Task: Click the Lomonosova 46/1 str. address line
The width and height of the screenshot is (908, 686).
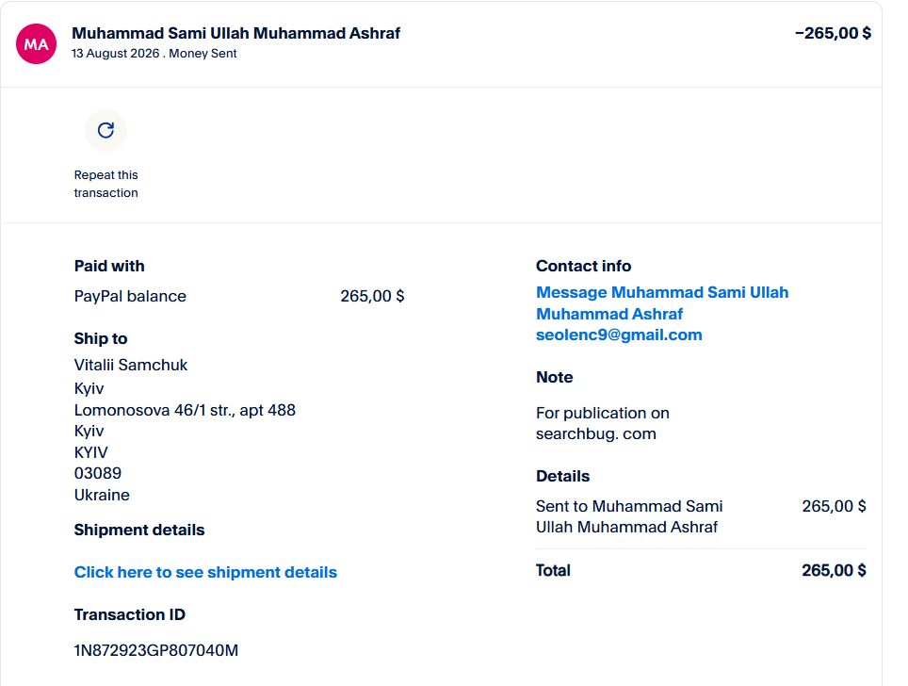Action: pos(185,410)
